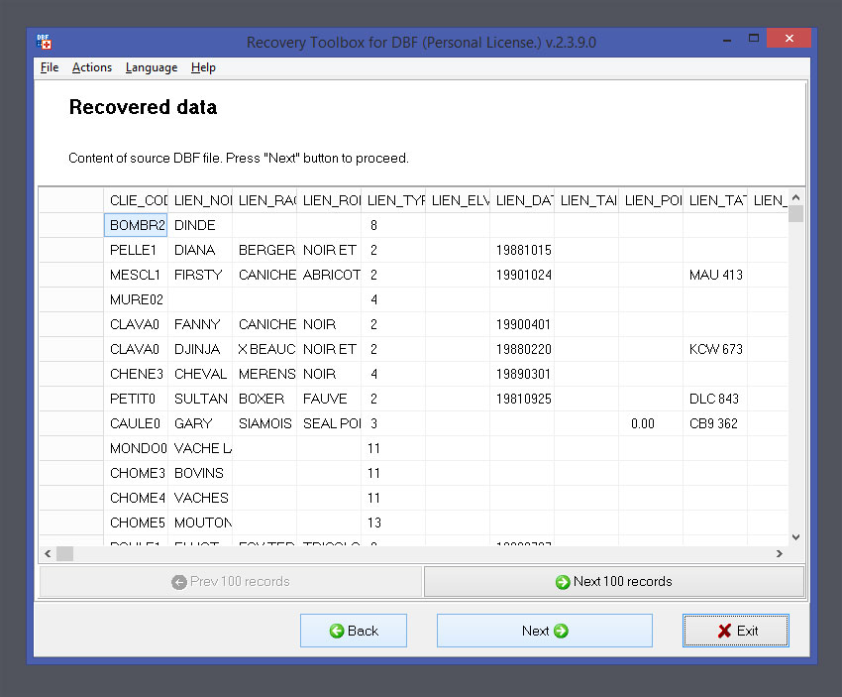Viewport: 842px width, 697px height.
Task: Select the FIRSTY cell
Action: [200, 275]
